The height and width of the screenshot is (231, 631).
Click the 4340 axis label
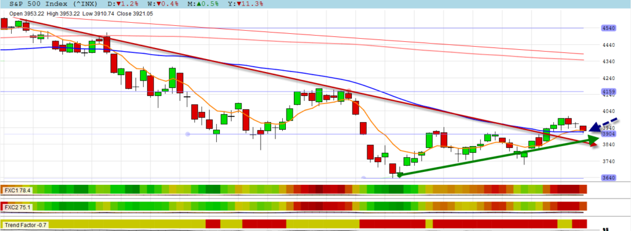click(608, 62)
